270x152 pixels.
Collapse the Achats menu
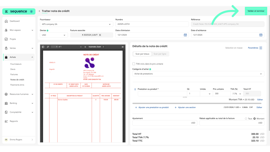(x=32, y=57)
